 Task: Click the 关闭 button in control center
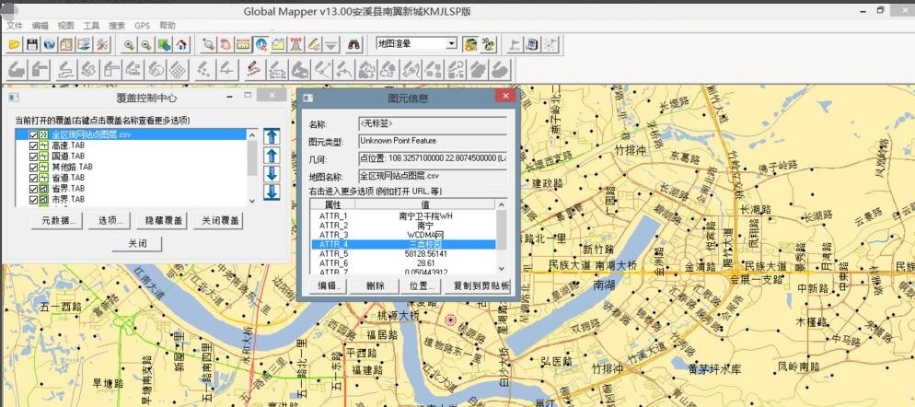136,243
